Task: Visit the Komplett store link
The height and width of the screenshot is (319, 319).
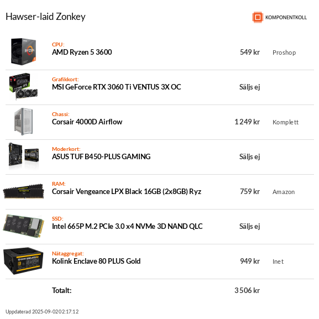Action: click(285, 122)
